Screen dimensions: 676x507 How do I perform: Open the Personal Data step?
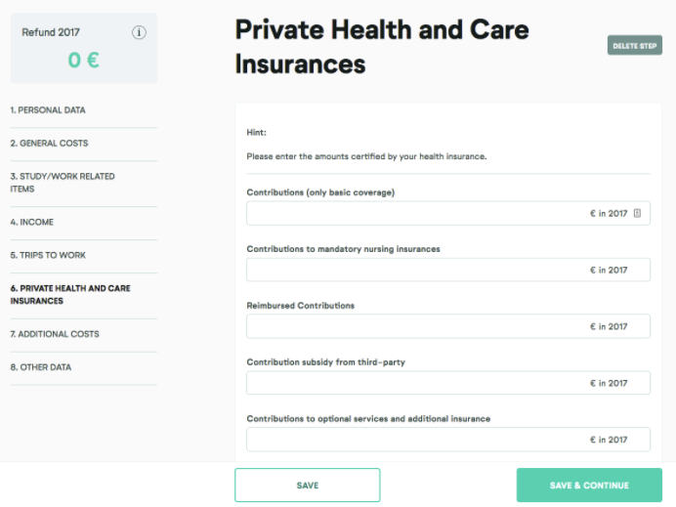48,110
